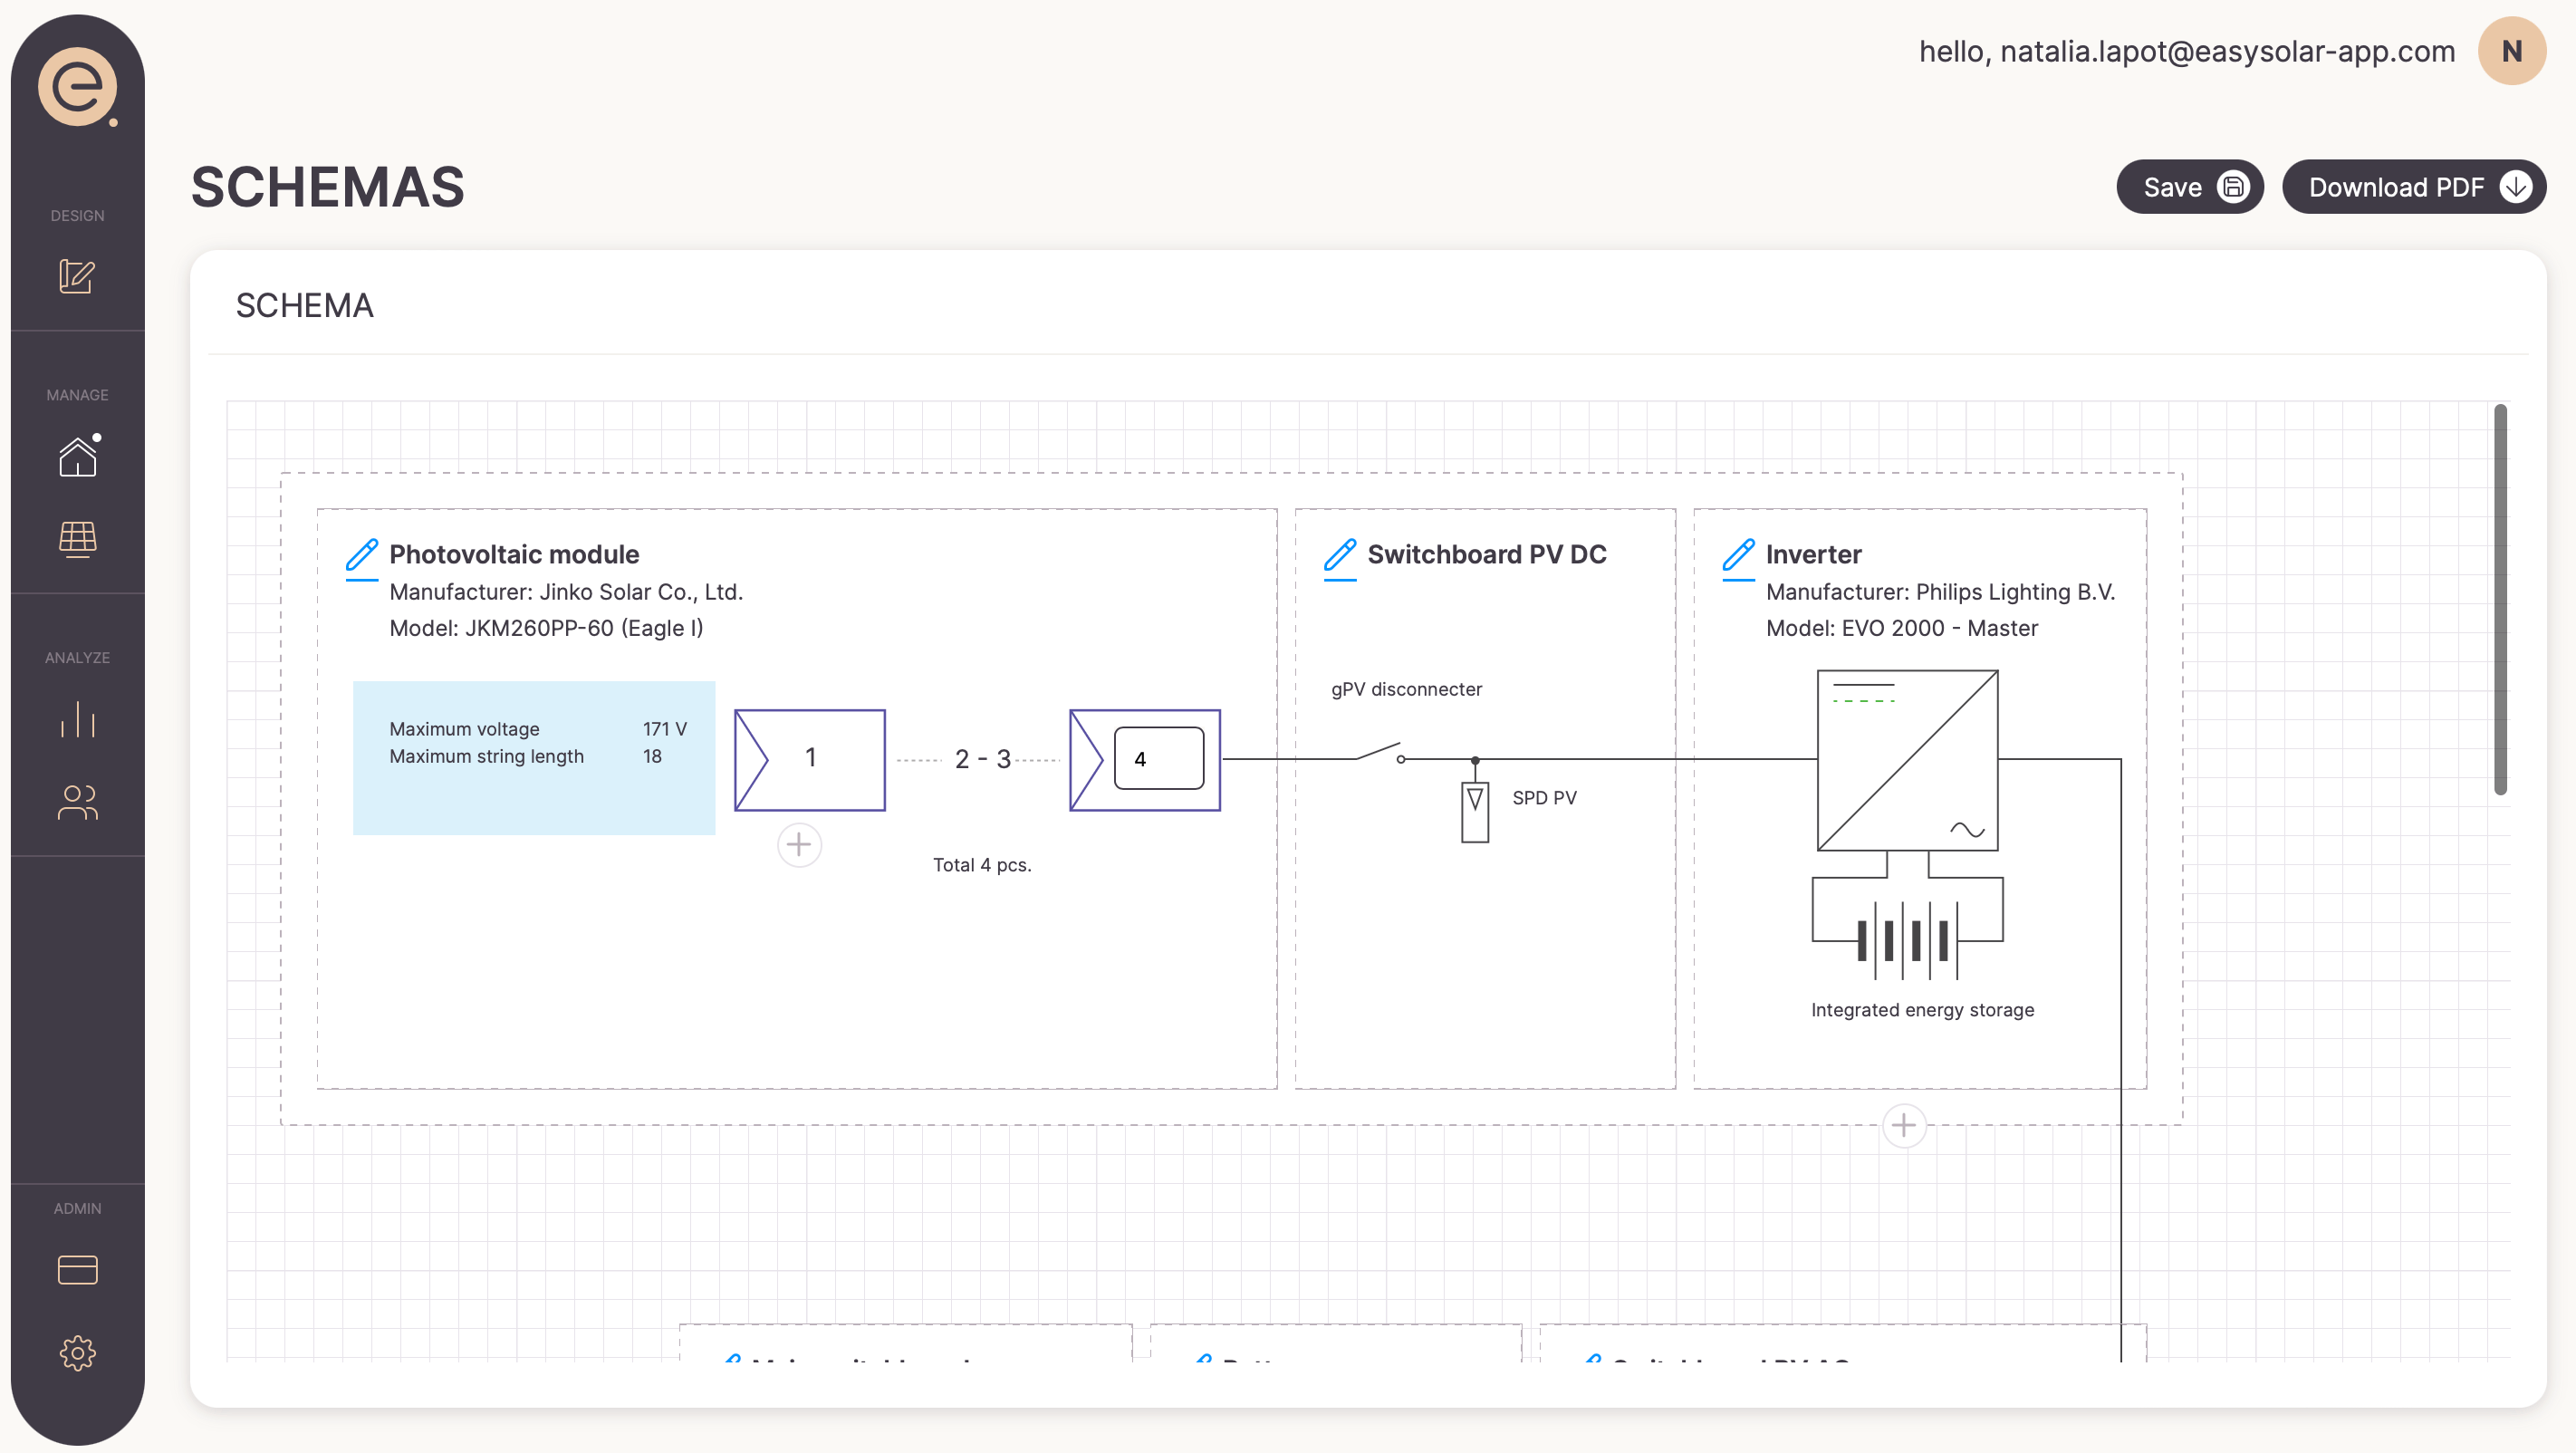Click the EasySolar logo at top left
This screenshot has width=2576, height=1453.
coord(80,88)
